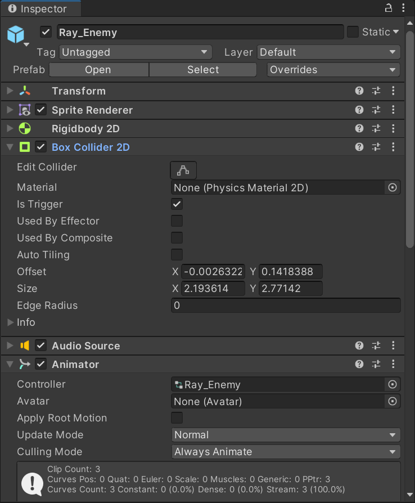The image size is (415, 503).
Task: Open the prefab Overrides dropdown
Action: (x=333, y=70)
